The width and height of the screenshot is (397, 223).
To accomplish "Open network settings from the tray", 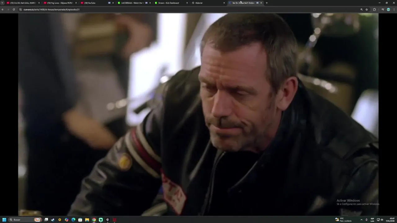I will [378, 220].
